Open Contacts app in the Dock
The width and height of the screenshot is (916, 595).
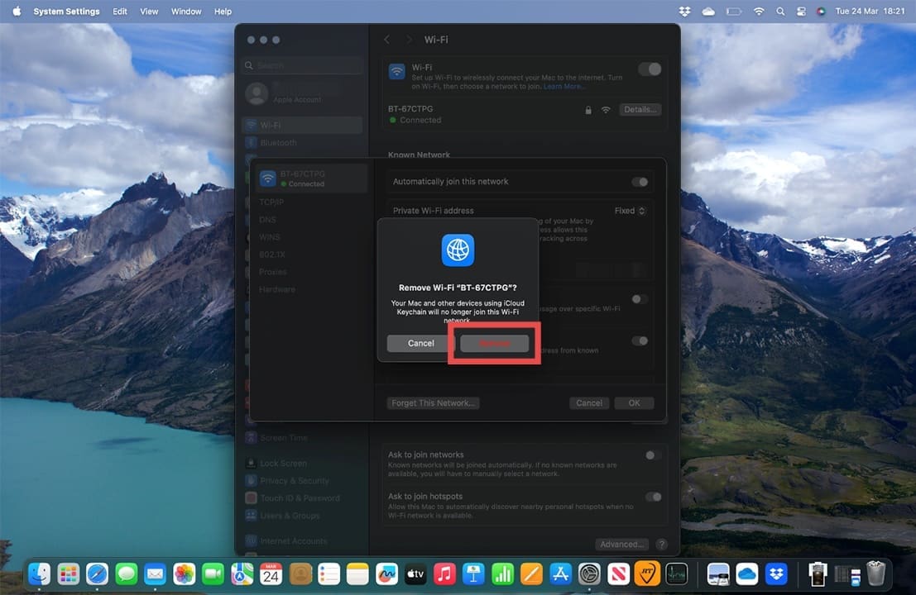point(300,574)
